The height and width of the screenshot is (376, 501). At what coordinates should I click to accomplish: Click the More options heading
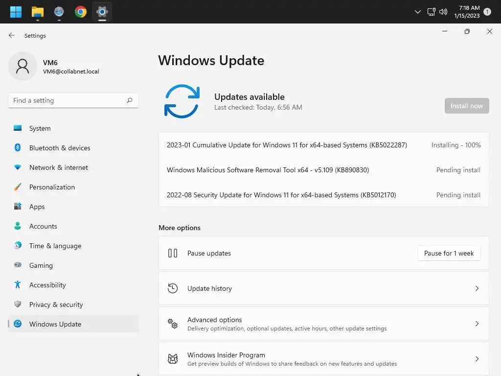point(180,228)
